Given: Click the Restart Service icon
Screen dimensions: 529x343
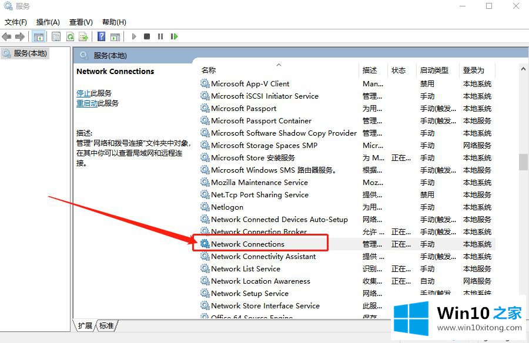Looking at the screenshot, I should coord(174,36).
